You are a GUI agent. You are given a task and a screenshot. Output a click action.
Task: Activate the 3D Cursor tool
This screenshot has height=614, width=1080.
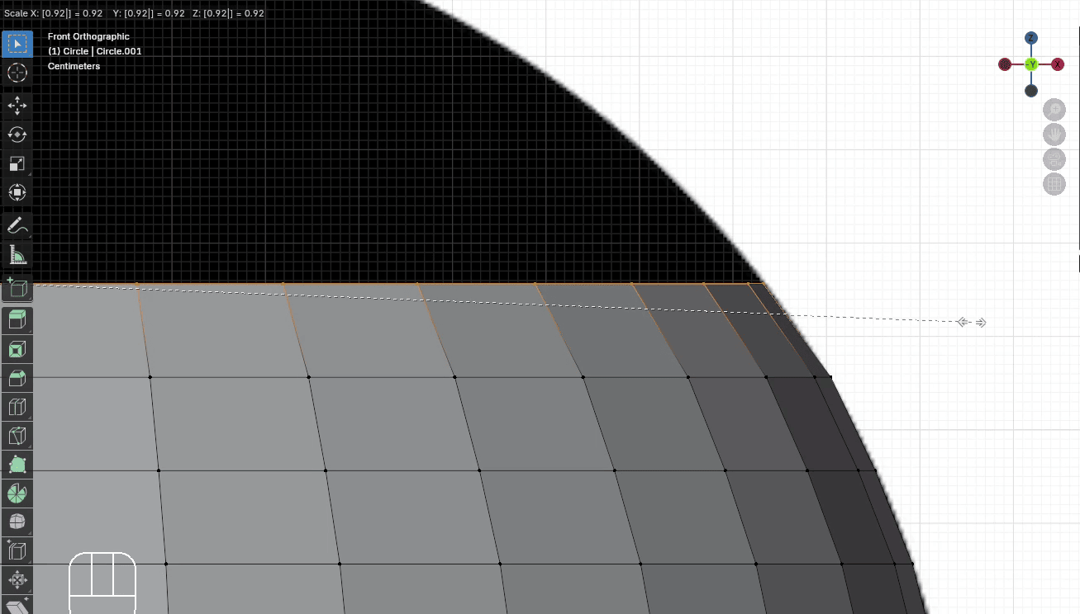(17, 73)
